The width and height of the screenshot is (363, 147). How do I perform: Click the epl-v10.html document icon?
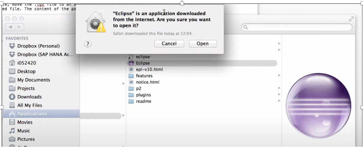[131, 69]
